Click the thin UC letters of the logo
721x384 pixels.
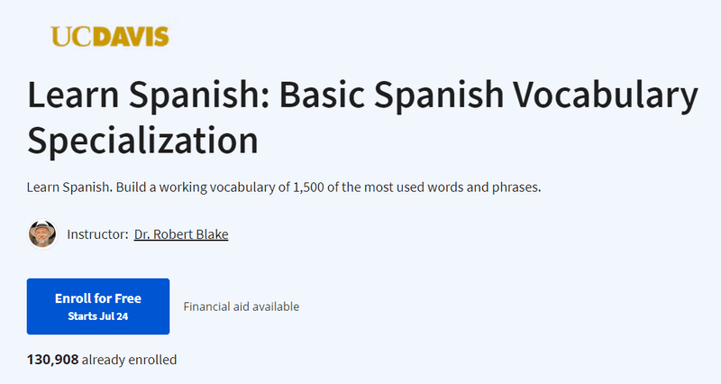tap(75, 37)
